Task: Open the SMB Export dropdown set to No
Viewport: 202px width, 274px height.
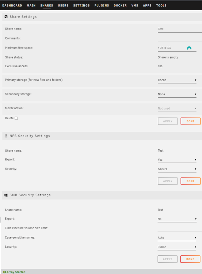Action: (177, 219)
